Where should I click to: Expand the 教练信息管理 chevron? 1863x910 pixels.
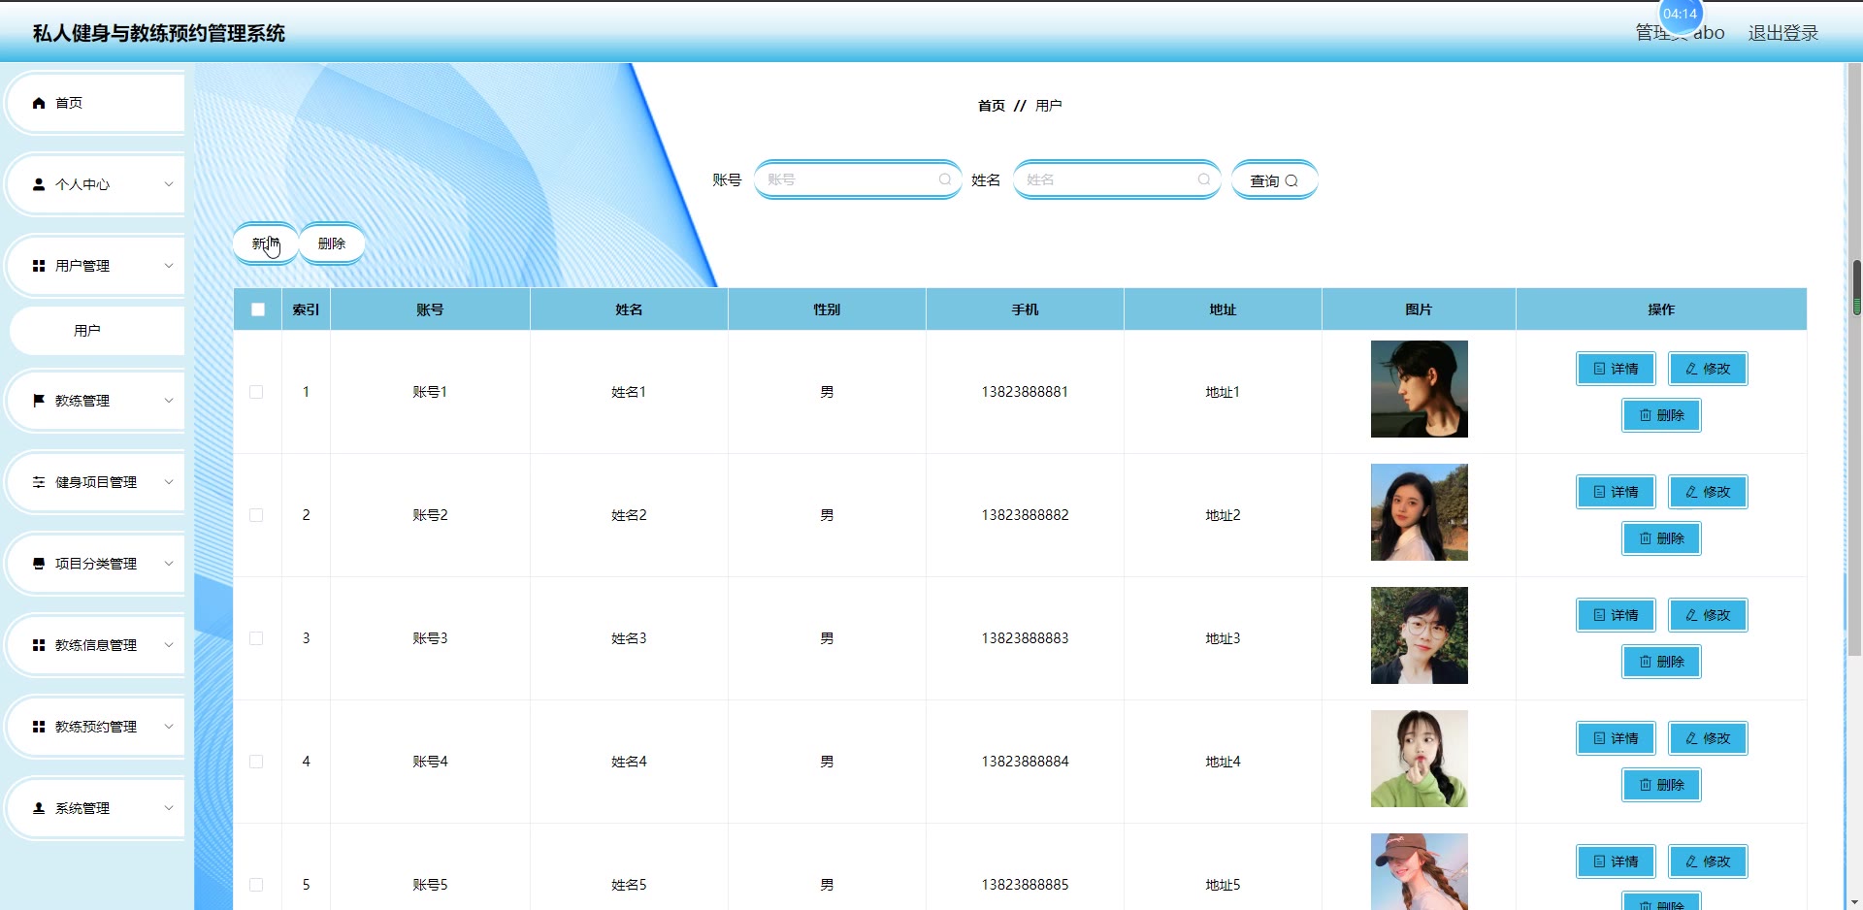pos(169,645)
